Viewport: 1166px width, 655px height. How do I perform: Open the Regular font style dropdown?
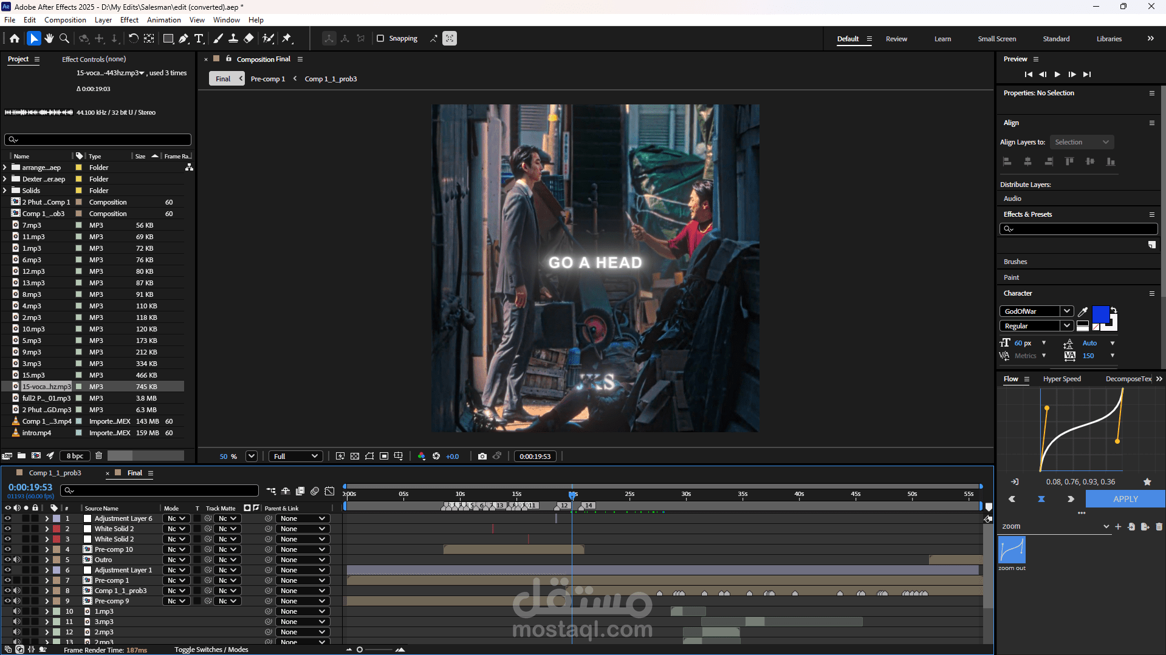pyautogui.click(x=1066, y=326)
